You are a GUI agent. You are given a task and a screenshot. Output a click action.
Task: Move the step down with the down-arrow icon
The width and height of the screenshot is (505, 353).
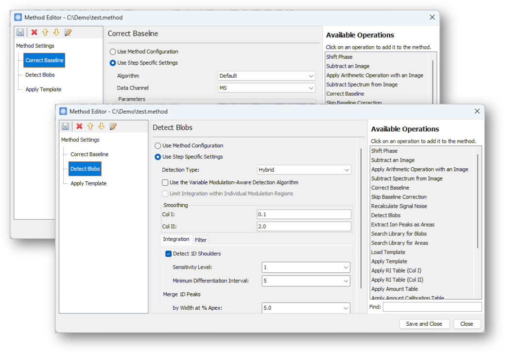(101, 126)
